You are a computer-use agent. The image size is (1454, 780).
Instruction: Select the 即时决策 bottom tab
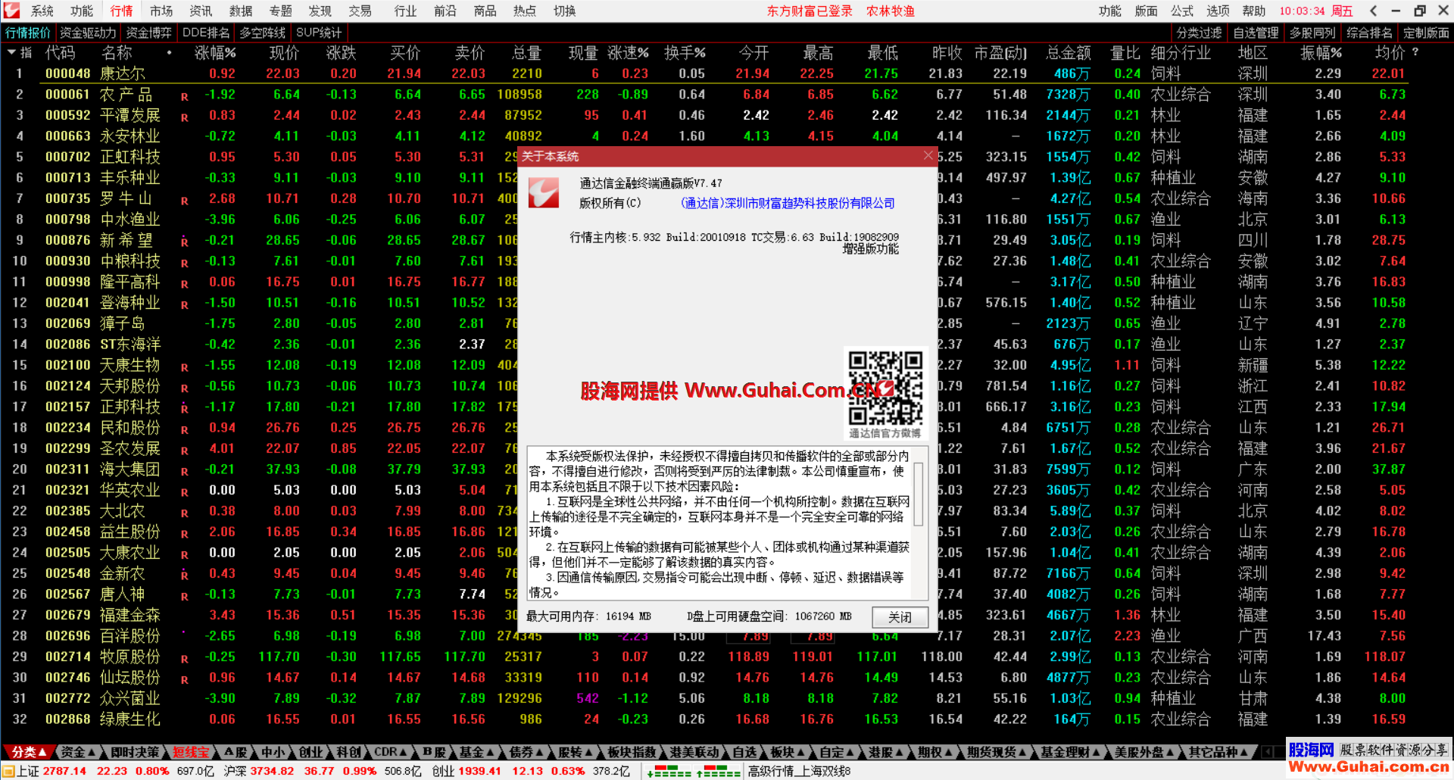pos(135,752)
